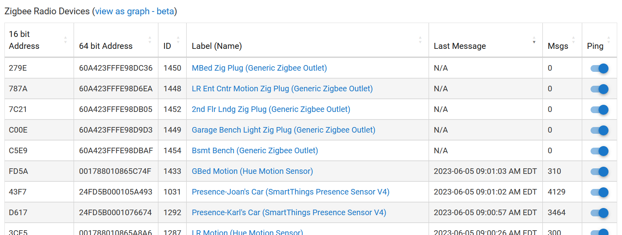The width and height of the screenshot is (622, 235).
Task: Click the sort arrows on 16 bit Address column
Action: [66, 40]
